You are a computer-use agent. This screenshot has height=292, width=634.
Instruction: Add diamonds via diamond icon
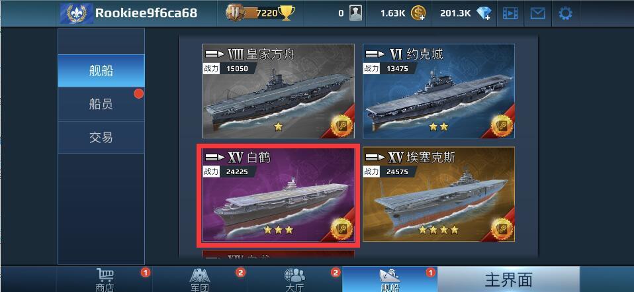pos(484,14)
